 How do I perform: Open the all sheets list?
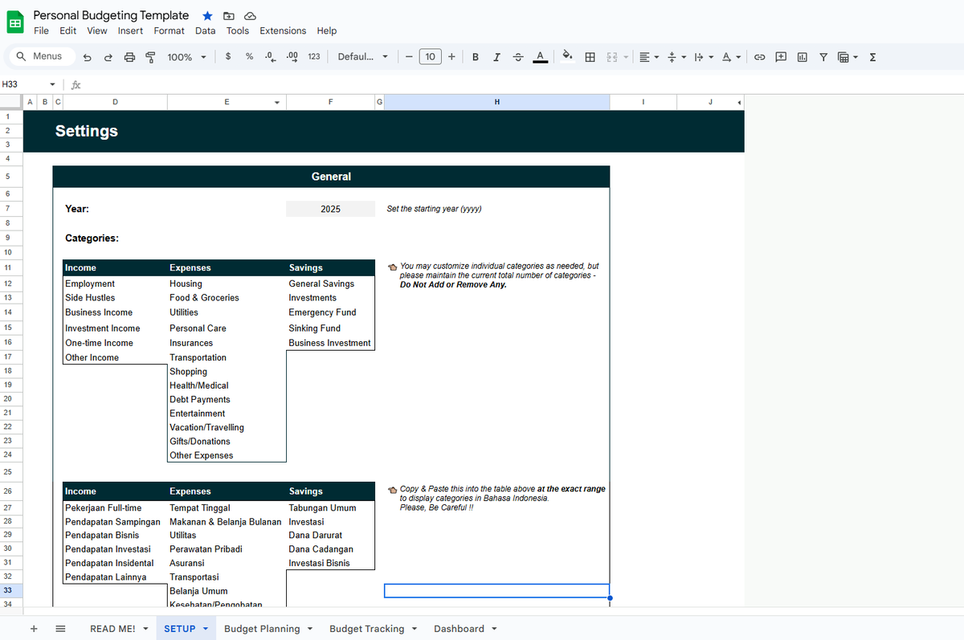point(60,629)
